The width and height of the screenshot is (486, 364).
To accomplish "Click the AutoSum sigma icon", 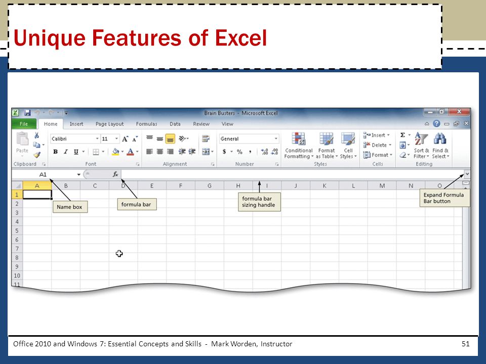I will point(402,135).
